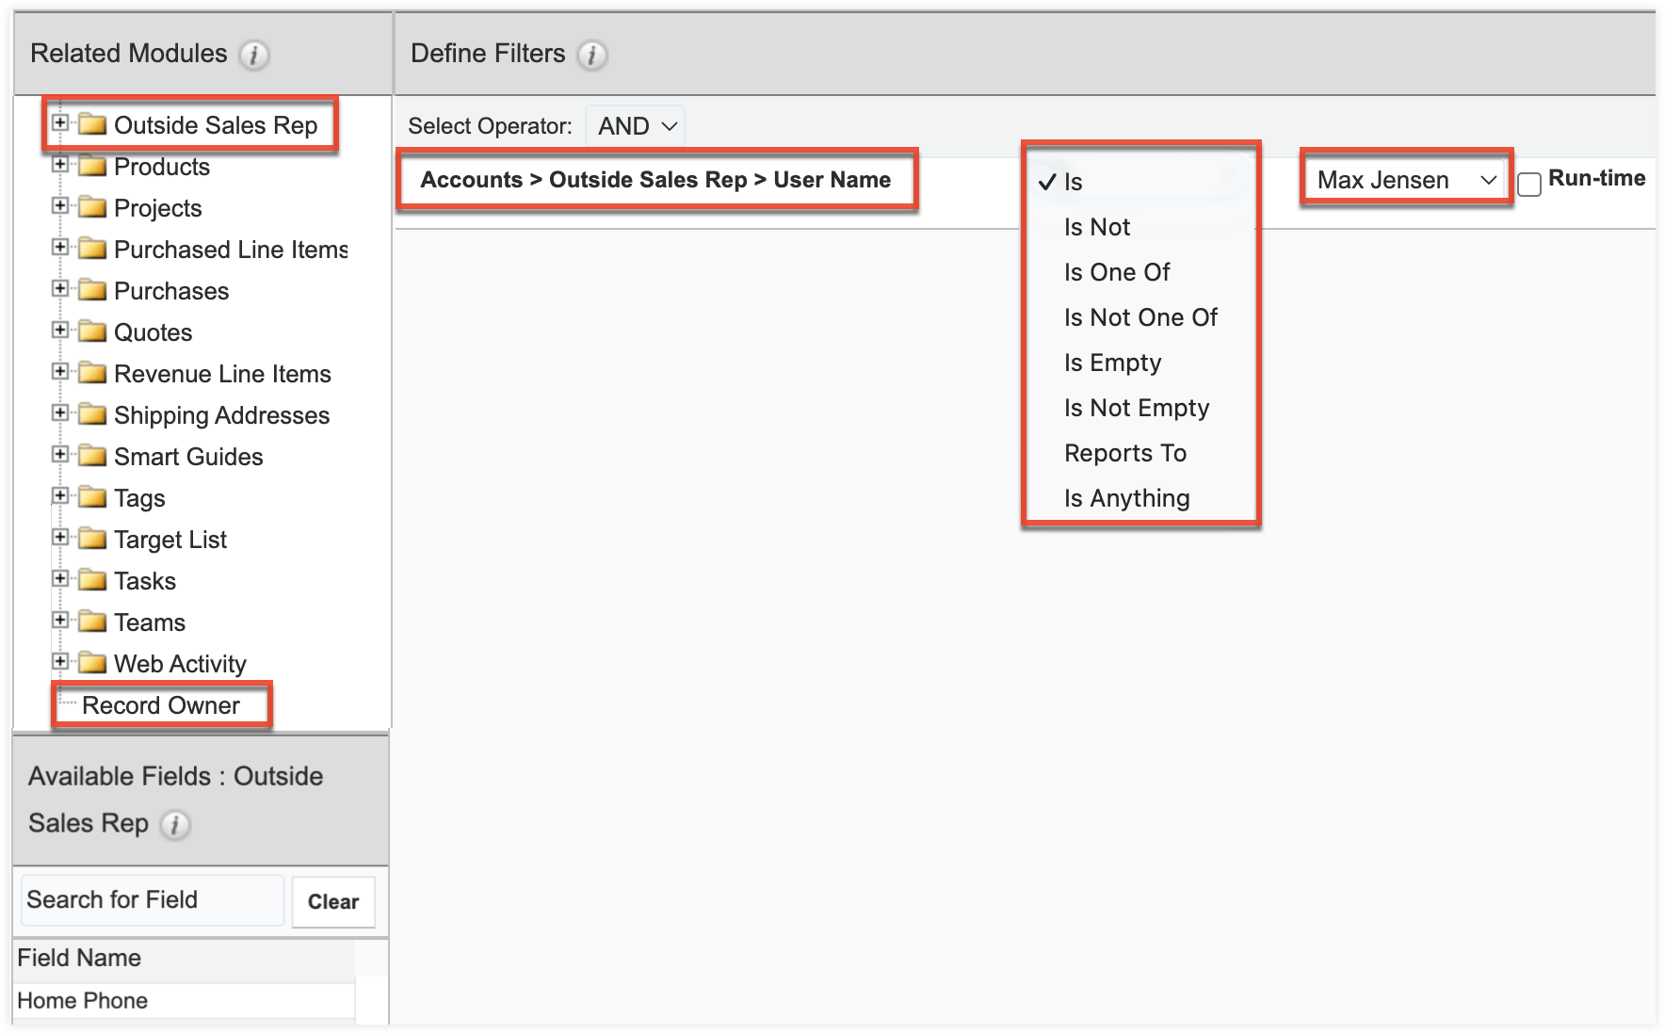The width and height of the screenshot is (1665, 1034).
Task: Click the Outside Sales Rep folder icon
Action: pyautogui.click(x=92, y=124)
